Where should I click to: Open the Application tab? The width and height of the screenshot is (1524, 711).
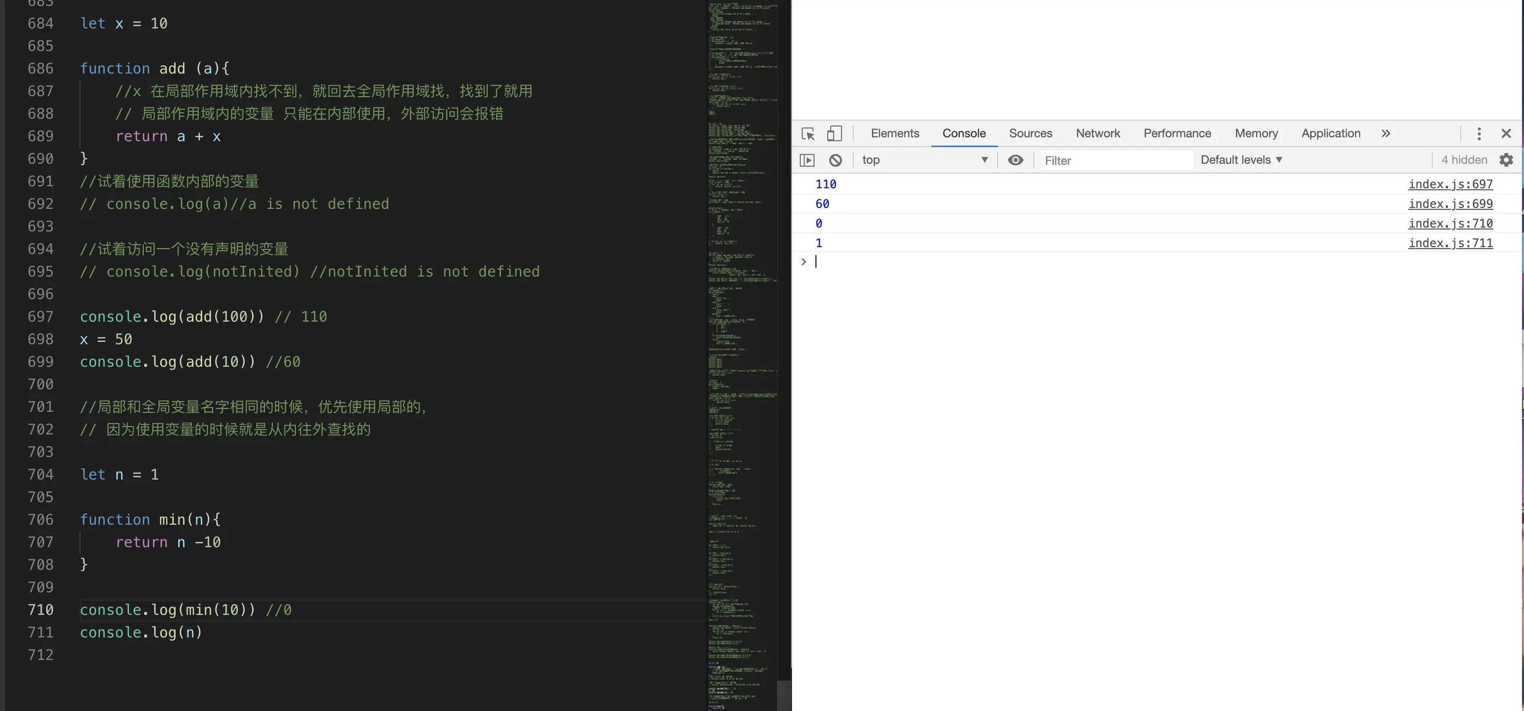tap(1330, 133)
